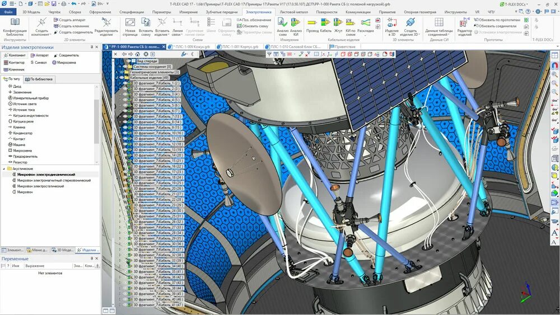Open the ПЛС-1-009 Кожух.grb document tab
The width and height of the screenshot is (560, 315).
[x=192, y=47]
